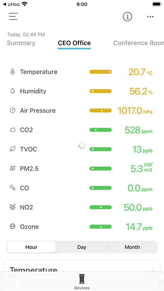Expand the Temperature chart card chevron
The height and width of the screenshot is (291, 164).
[152, 270]
